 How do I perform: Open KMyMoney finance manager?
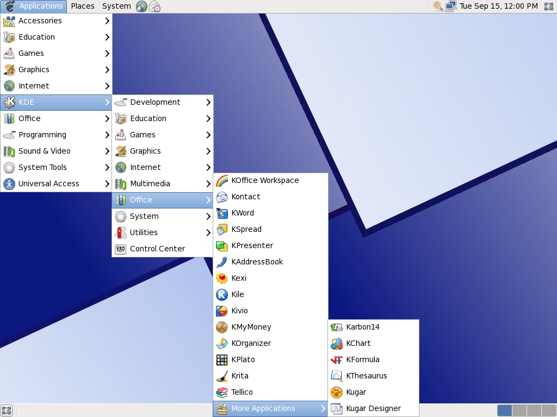270,327
